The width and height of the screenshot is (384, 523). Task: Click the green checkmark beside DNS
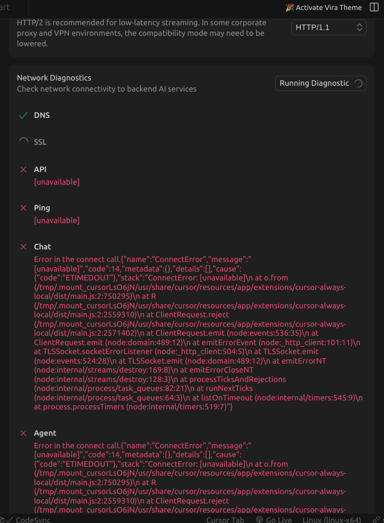[x=23, y=115]
